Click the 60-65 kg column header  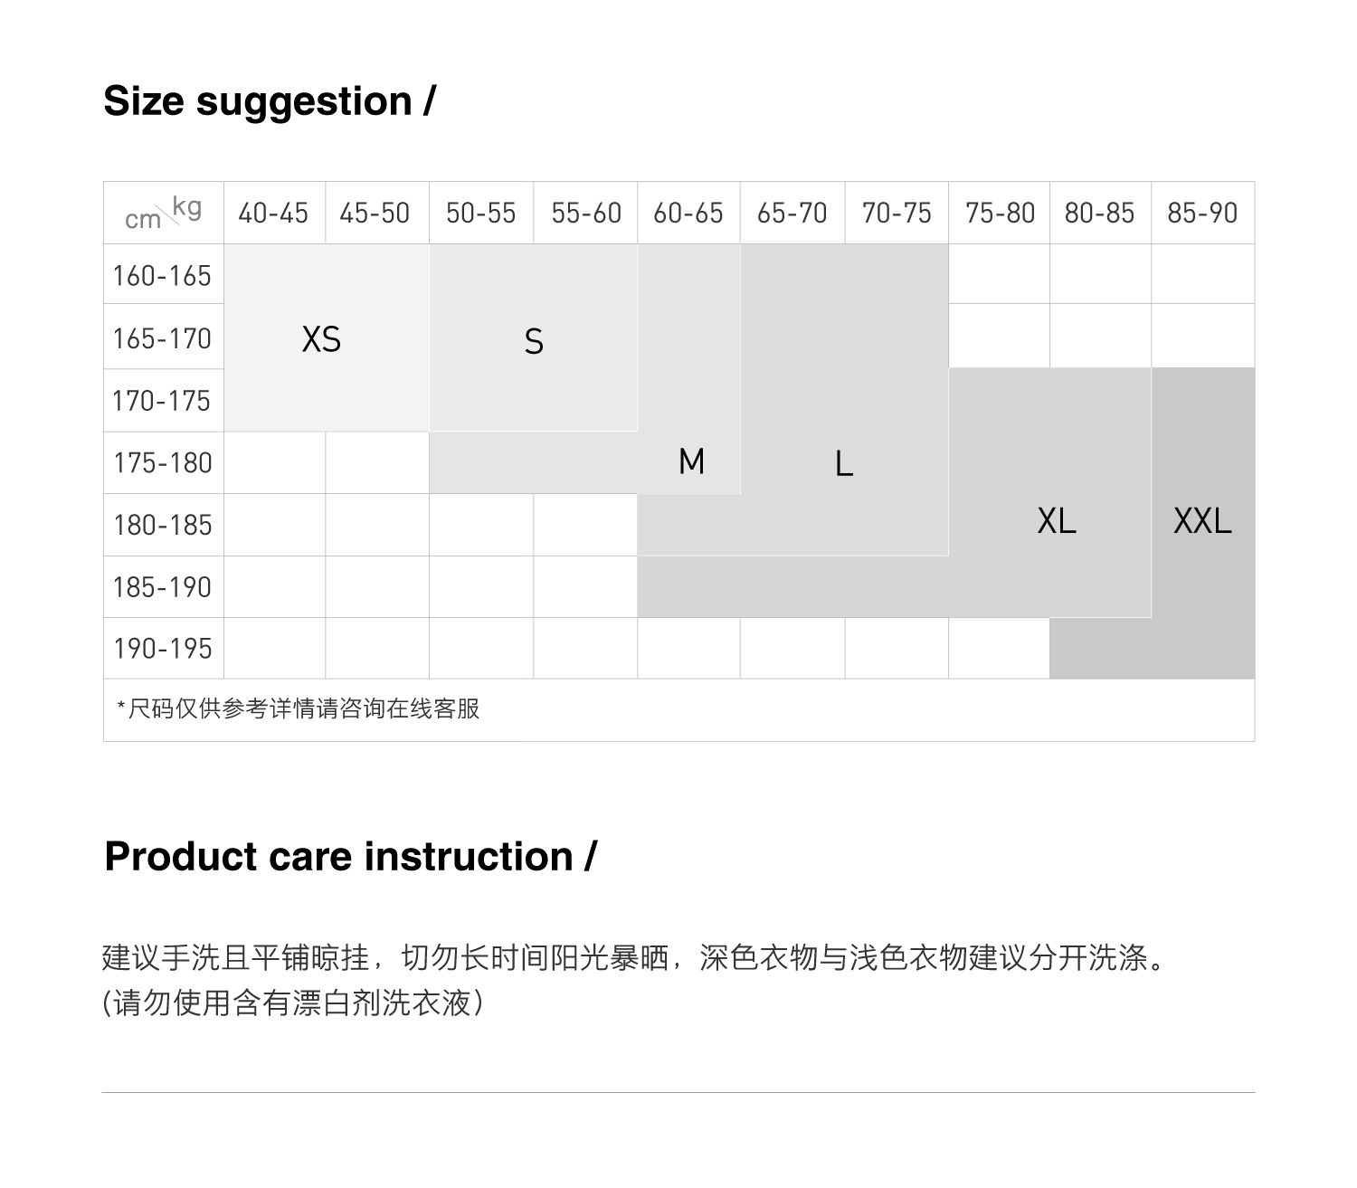click(688, 213)
